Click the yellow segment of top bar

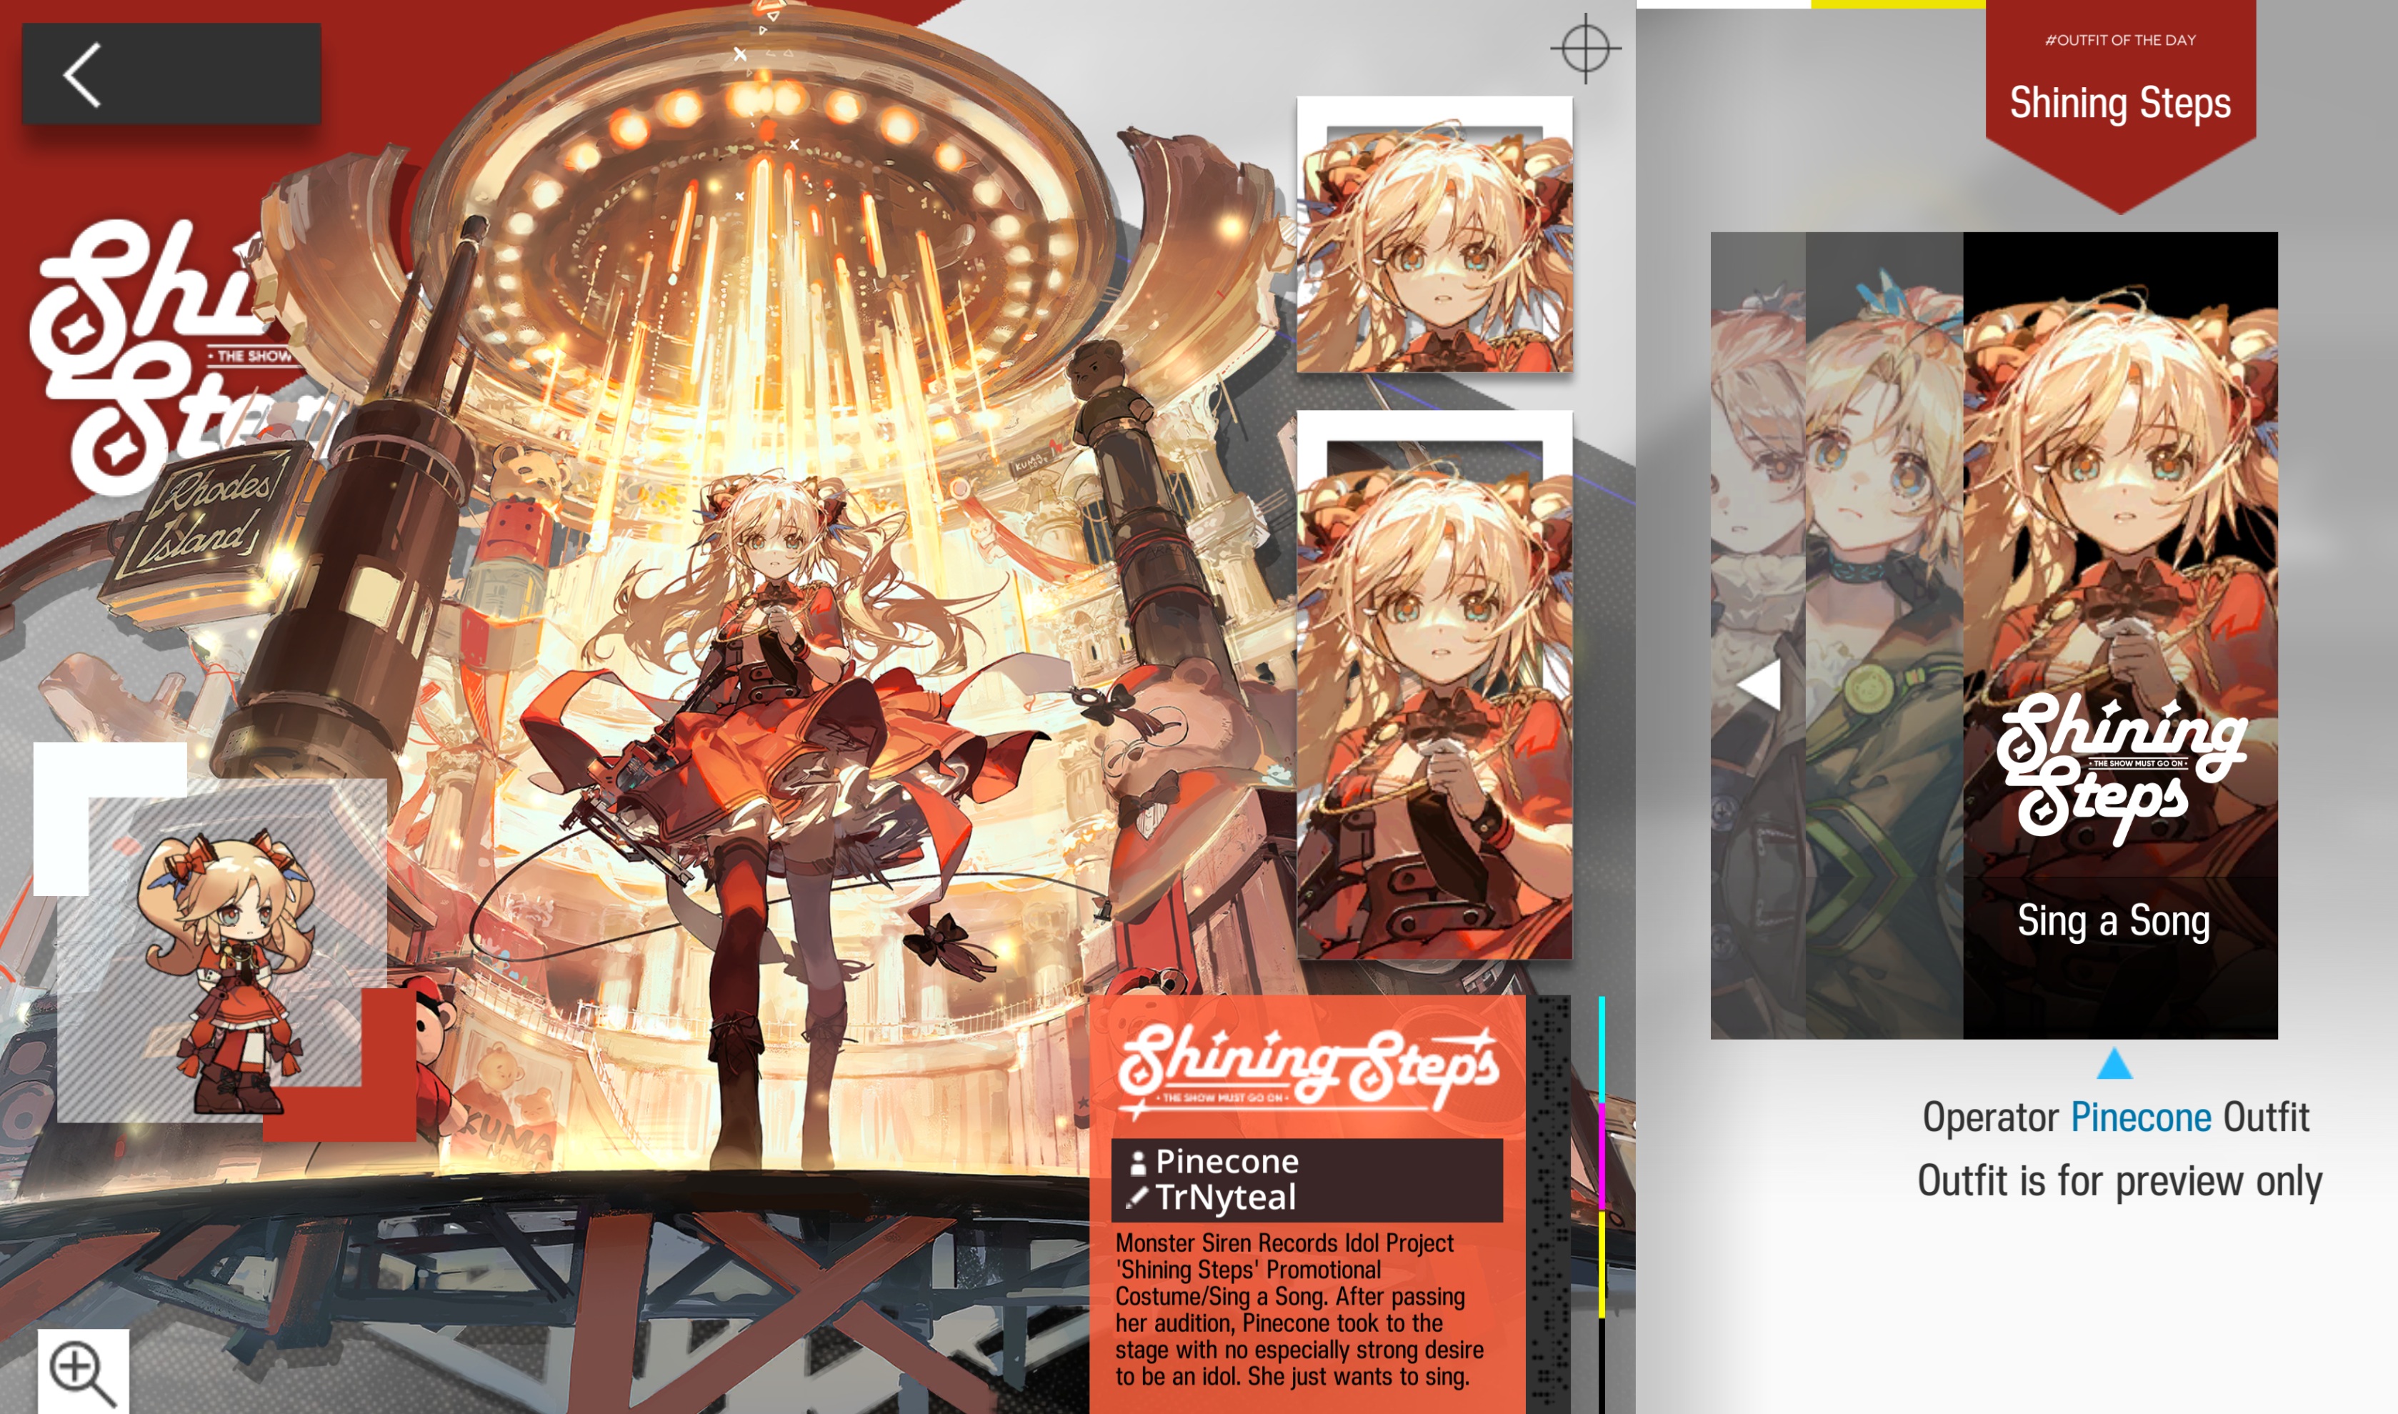coord(1897,4)
